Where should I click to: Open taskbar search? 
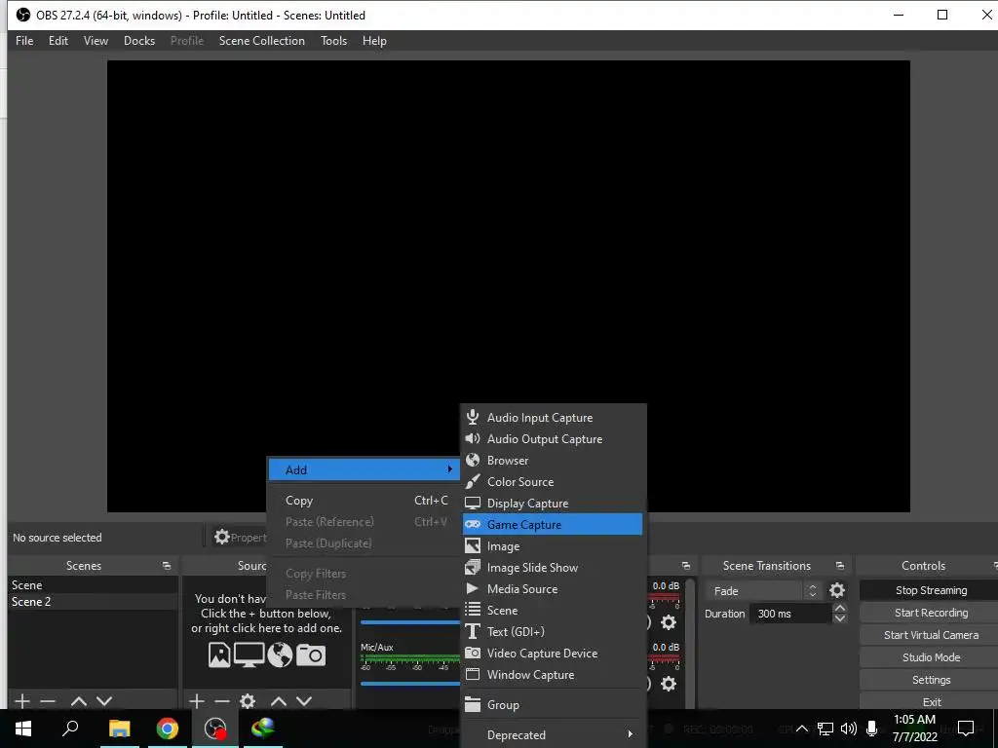point(70,729)
